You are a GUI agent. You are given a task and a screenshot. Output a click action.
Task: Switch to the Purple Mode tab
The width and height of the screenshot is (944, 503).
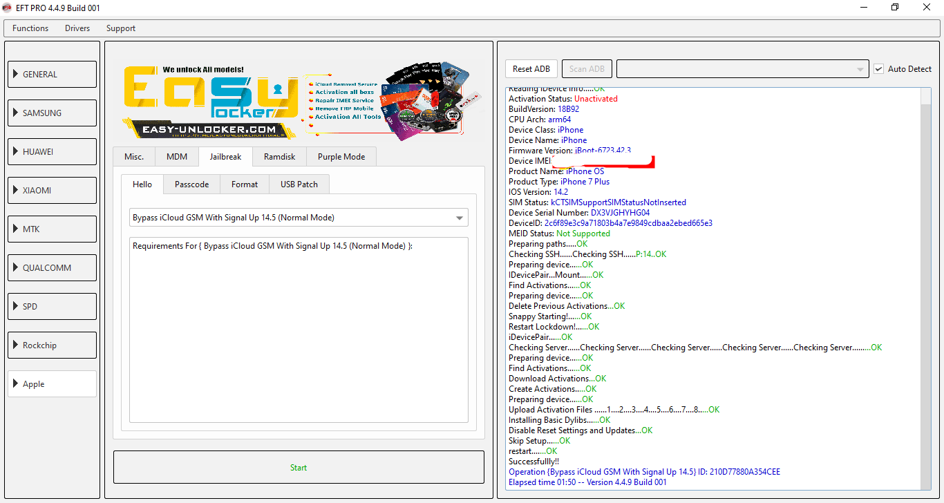[x=341, y=157]
